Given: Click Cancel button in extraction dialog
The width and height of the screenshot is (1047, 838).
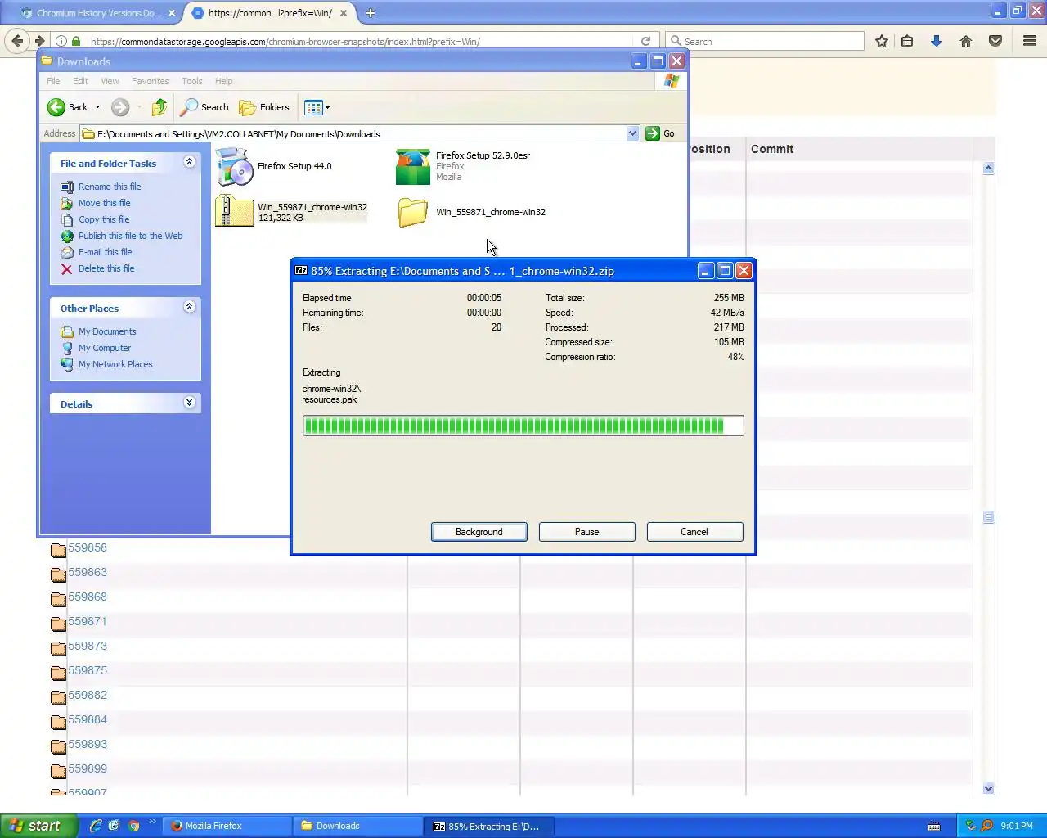Looking at the screenshot, I should tap(694, 532).
